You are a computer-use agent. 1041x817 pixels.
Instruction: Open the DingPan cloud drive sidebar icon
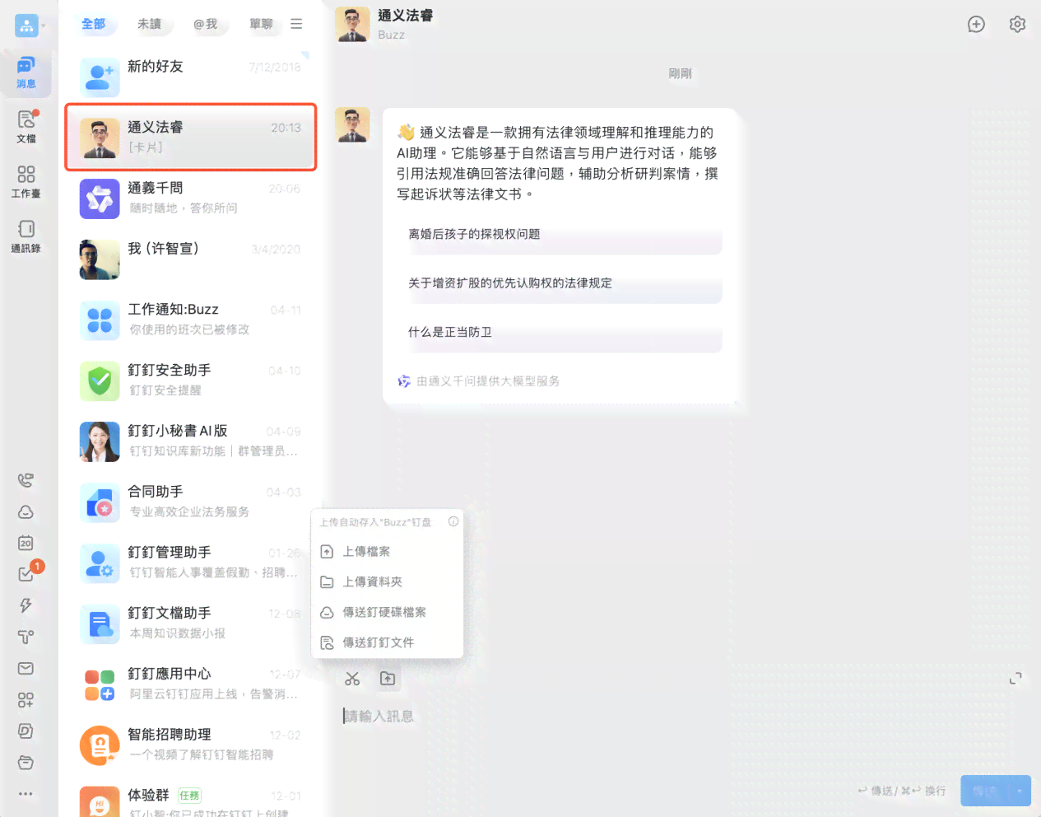coord(26,511)
